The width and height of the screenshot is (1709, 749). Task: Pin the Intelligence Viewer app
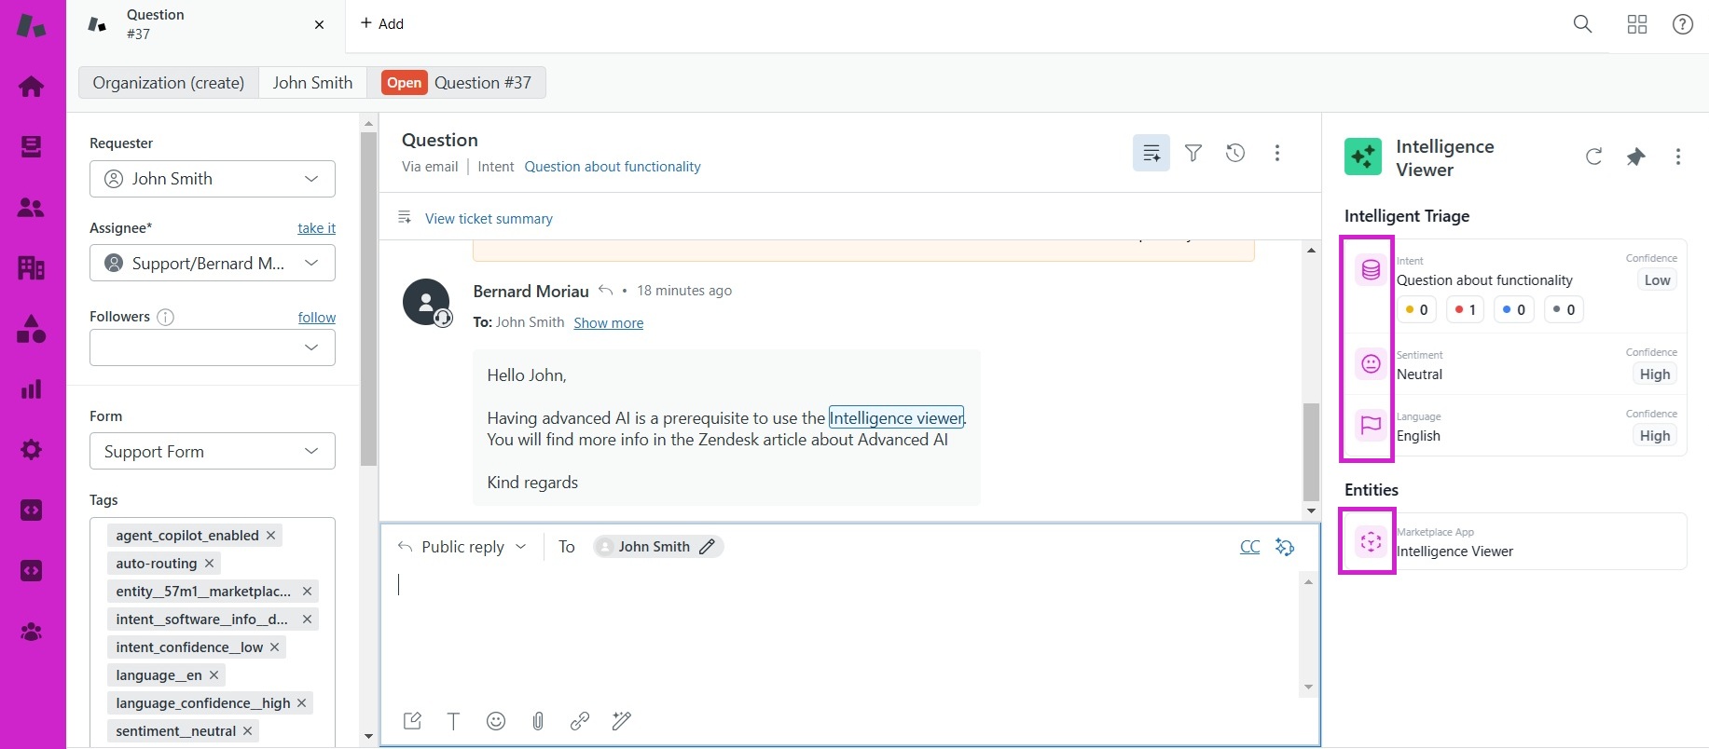pos(1636,157)
